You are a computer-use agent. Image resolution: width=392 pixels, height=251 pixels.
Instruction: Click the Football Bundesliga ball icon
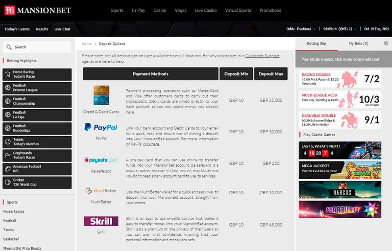(x=8, y=128)
